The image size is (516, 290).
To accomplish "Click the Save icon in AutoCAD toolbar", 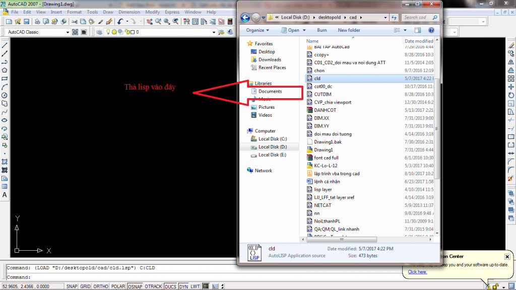I will [26, 22].
